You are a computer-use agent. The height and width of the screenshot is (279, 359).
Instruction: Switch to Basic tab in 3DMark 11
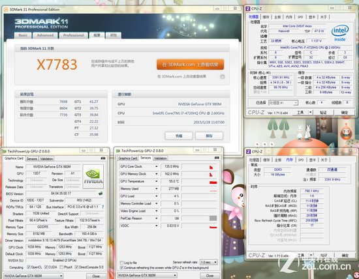[x=23, y=35]
